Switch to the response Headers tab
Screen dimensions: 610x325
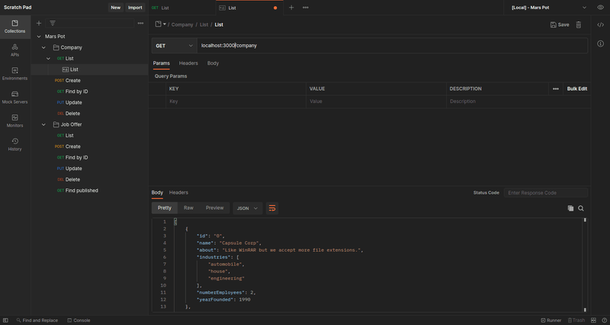[178, 192]
